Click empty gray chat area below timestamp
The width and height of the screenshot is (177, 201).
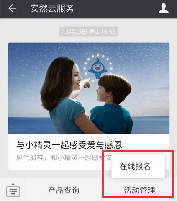(89, 39)
